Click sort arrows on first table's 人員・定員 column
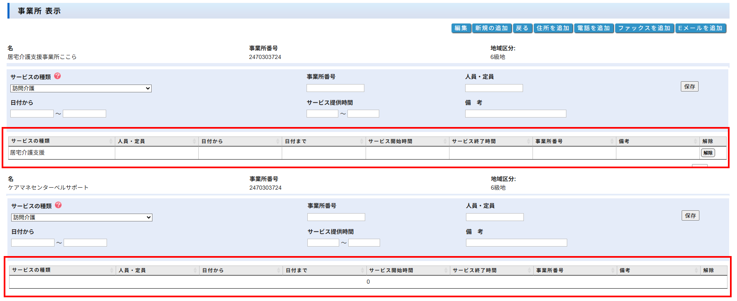Image resolution: width=737 pixels, height=301 pixels. [194, 141]
